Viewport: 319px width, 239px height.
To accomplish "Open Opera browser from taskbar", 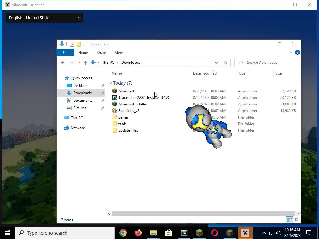I will coord(214,233).
